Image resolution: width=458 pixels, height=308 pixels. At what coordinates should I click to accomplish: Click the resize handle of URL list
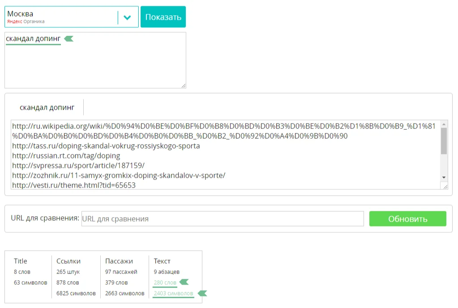[445, 187]
